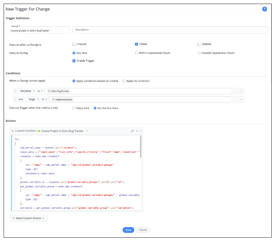This screenshot has height=241, width=274.
Task: Select Any time radio option
Action: pos(74,53)
